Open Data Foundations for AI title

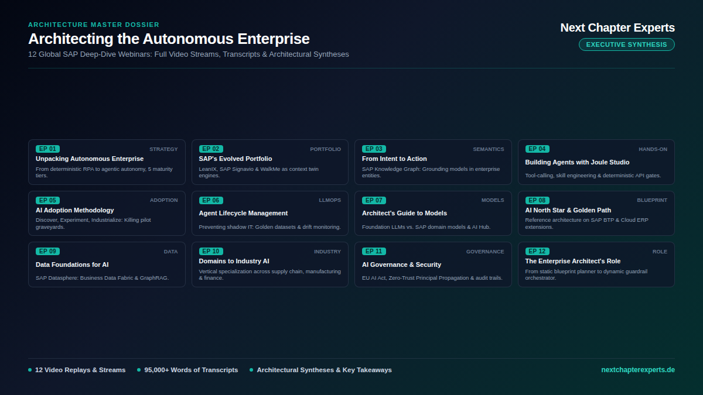[72, 265]
